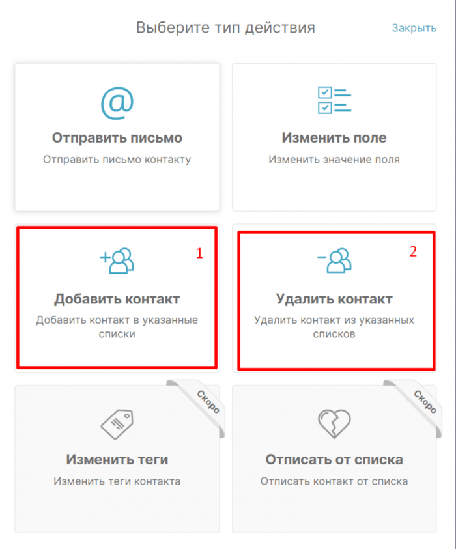The image size is (456, 549).
Task: Click Скоро ribbon on Отписать от списка card
Action: click(425, 402)
